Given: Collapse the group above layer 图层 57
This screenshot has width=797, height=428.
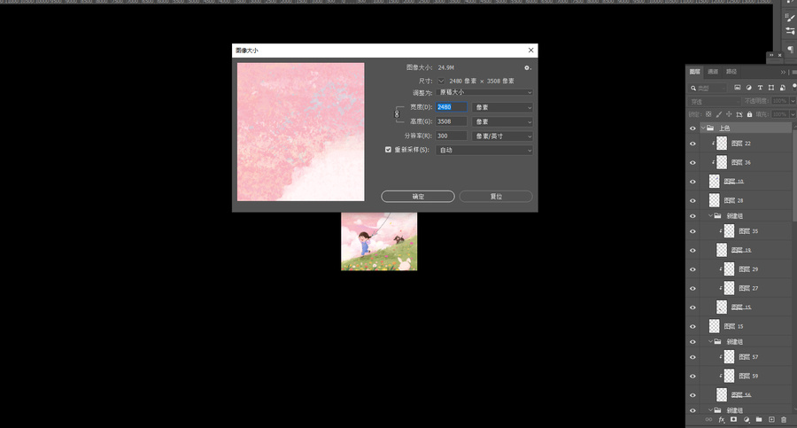Looking at the screenshot, I should (710, 341).
